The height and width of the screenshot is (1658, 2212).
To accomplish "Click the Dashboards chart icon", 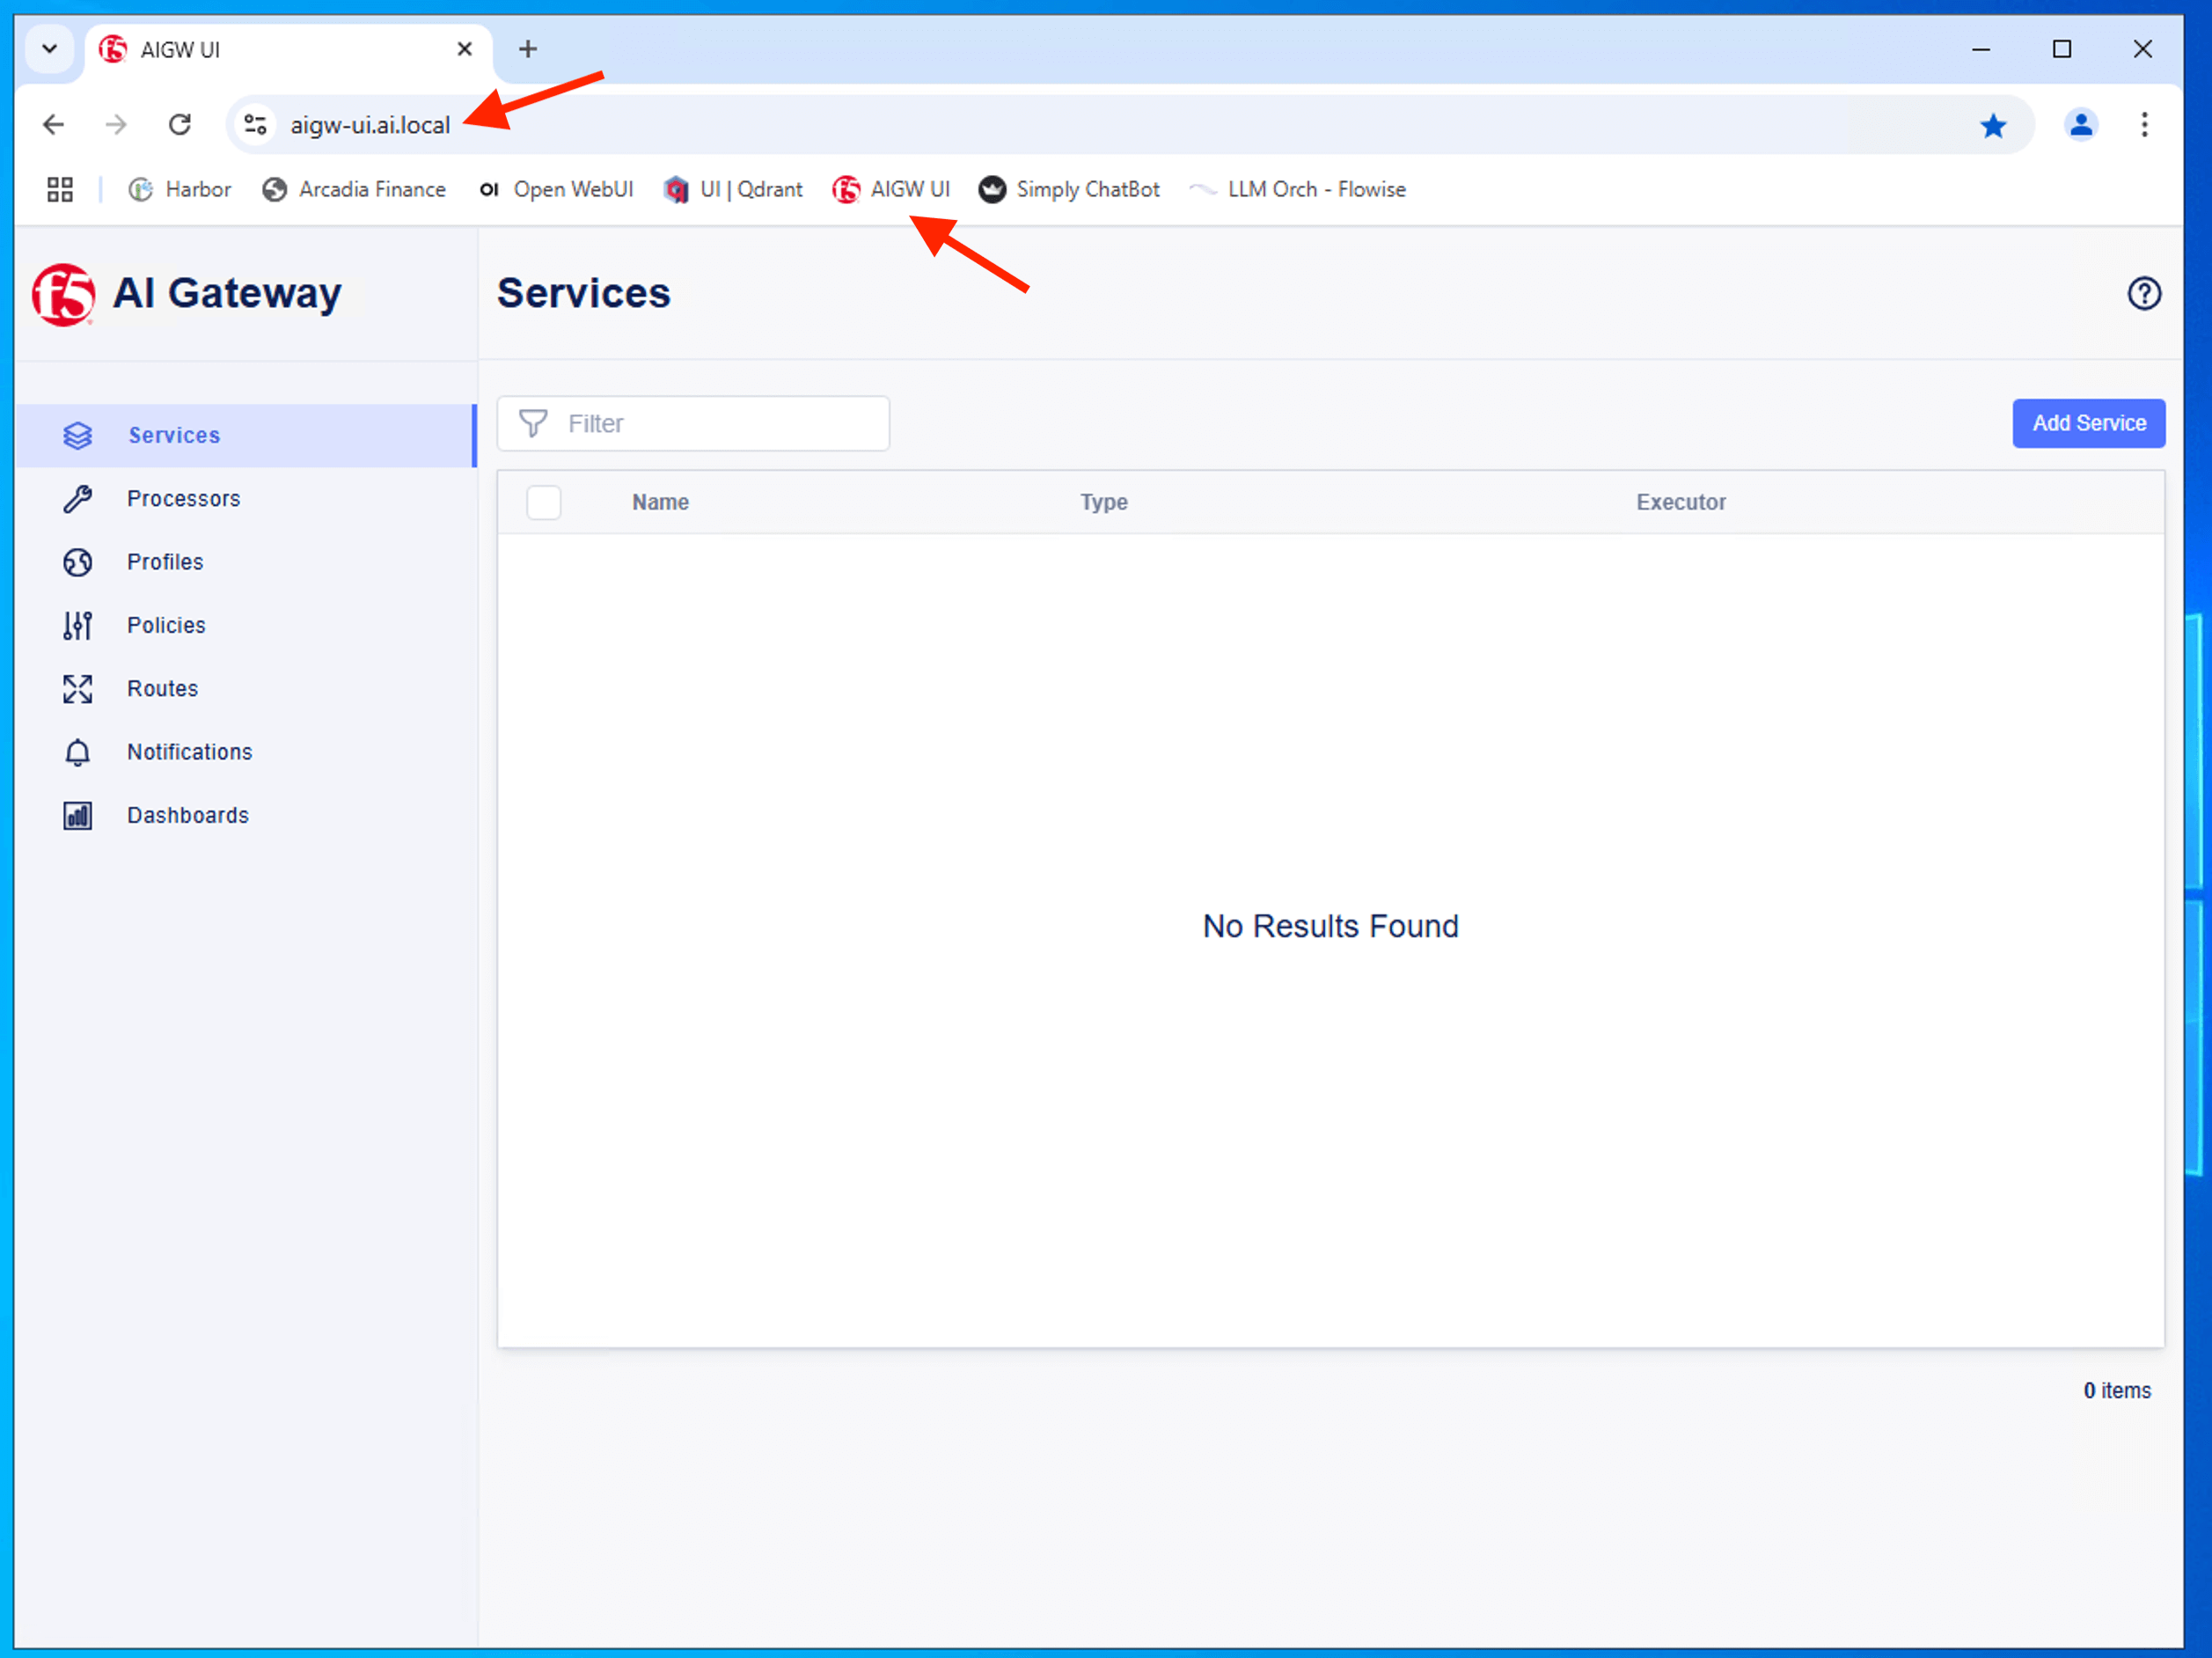I will point(77,815).
